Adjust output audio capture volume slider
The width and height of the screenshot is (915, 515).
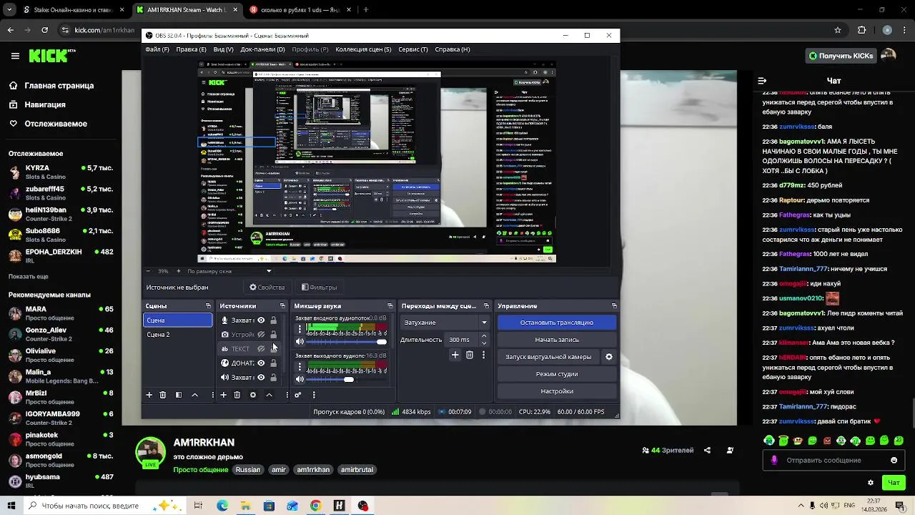[347, 380]
